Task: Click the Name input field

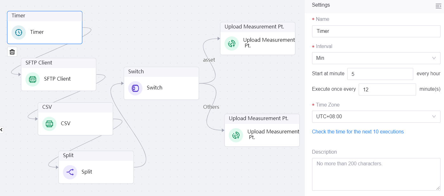Action: (376, 31)
